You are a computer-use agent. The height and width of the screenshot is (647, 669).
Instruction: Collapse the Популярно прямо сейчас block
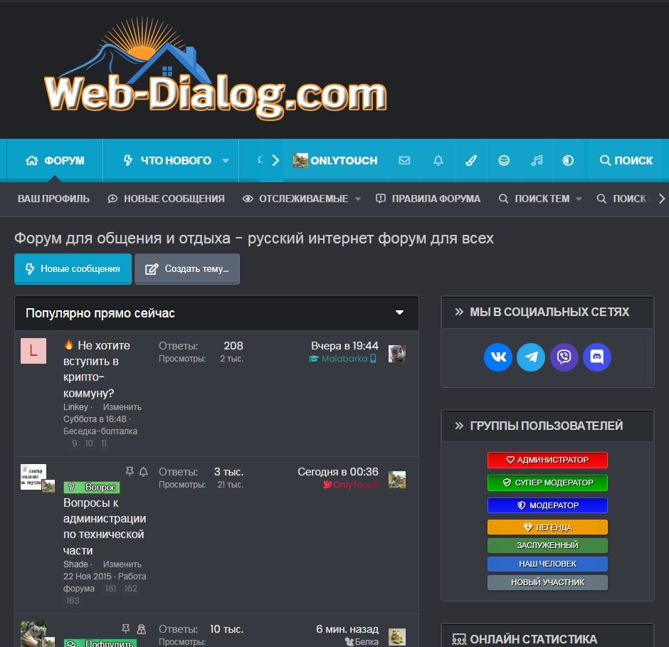[399, 312]
